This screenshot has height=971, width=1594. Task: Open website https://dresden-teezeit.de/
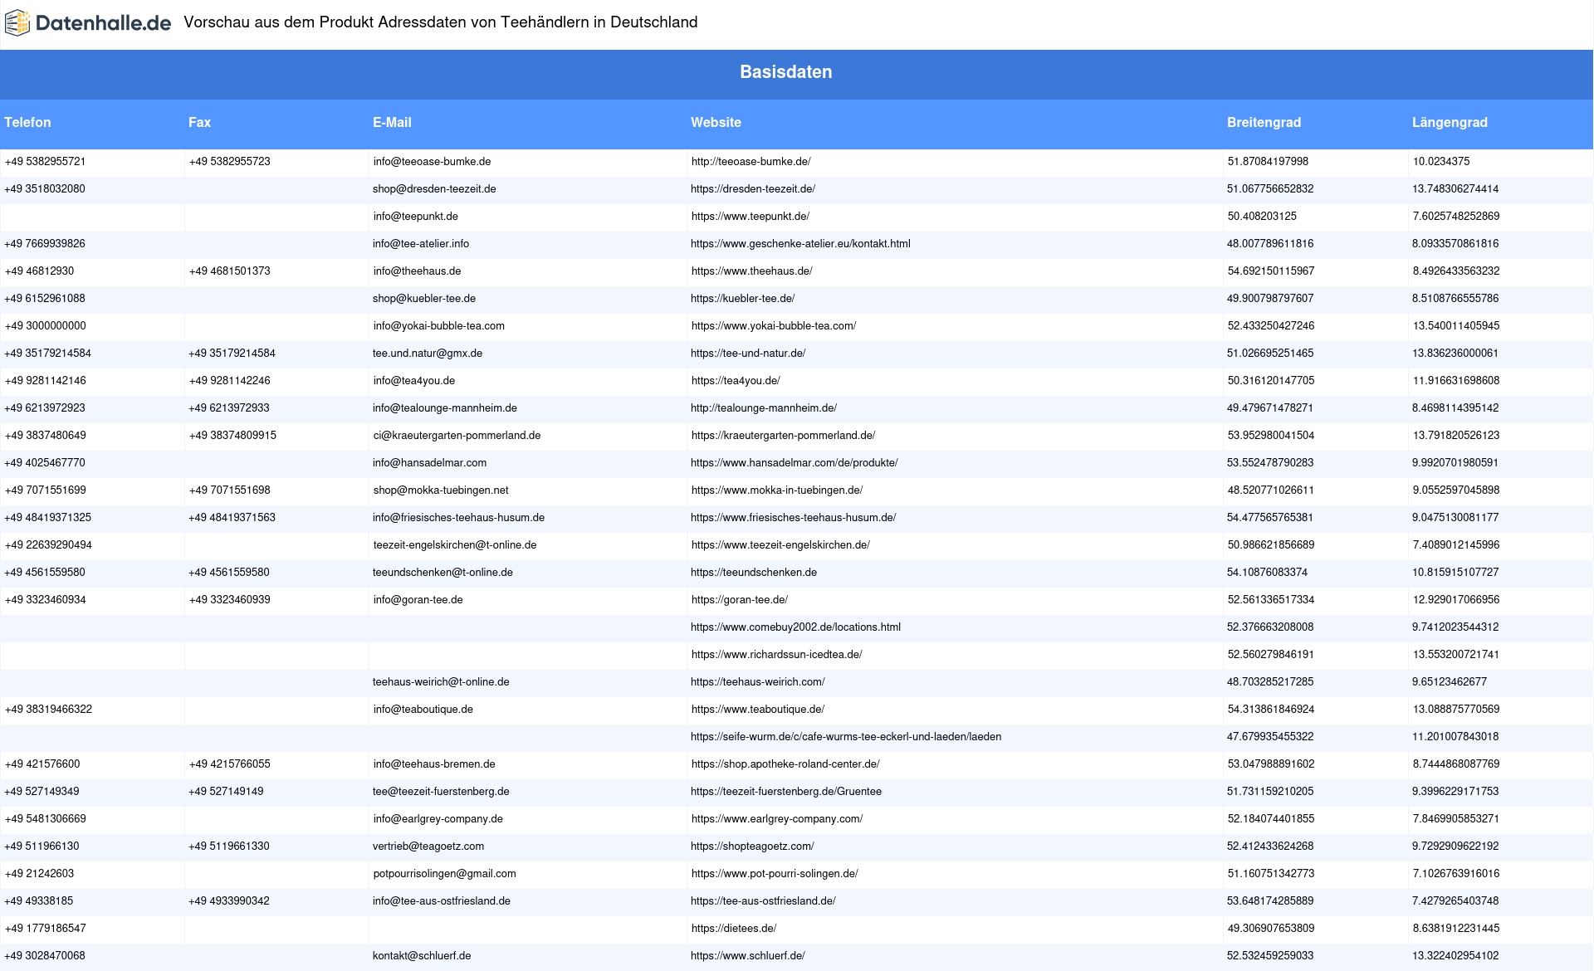tap(753, 189)
